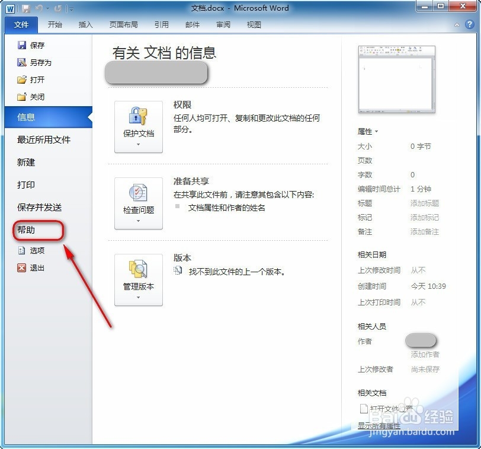Expand the 属性 dropdown

tap(368, 132)
